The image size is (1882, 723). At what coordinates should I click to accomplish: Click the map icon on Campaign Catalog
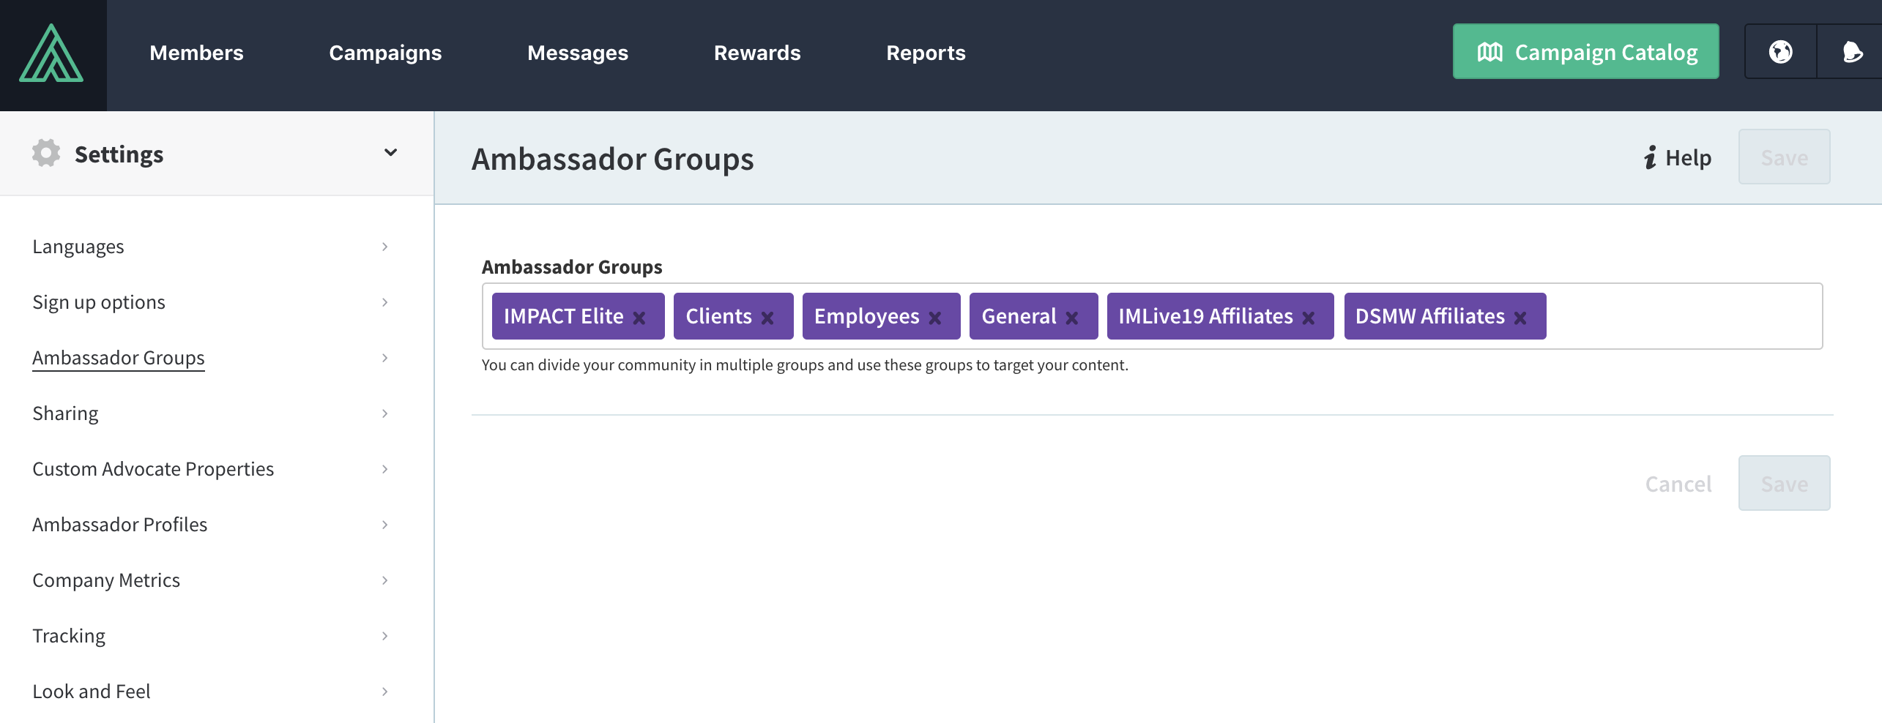[x=1489, y=52]
